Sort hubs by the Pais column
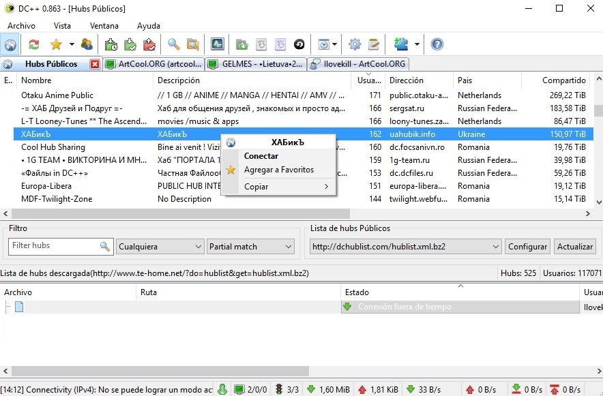This screenshot has height=396, width=603. (x=487, y=80)
